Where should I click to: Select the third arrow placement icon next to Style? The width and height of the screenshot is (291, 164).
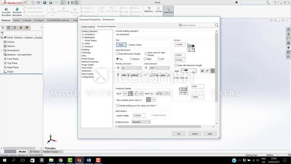coord(213,71)
